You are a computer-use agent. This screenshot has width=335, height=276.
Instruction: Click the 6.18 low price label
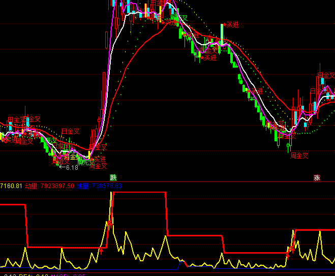pos(72,168)
